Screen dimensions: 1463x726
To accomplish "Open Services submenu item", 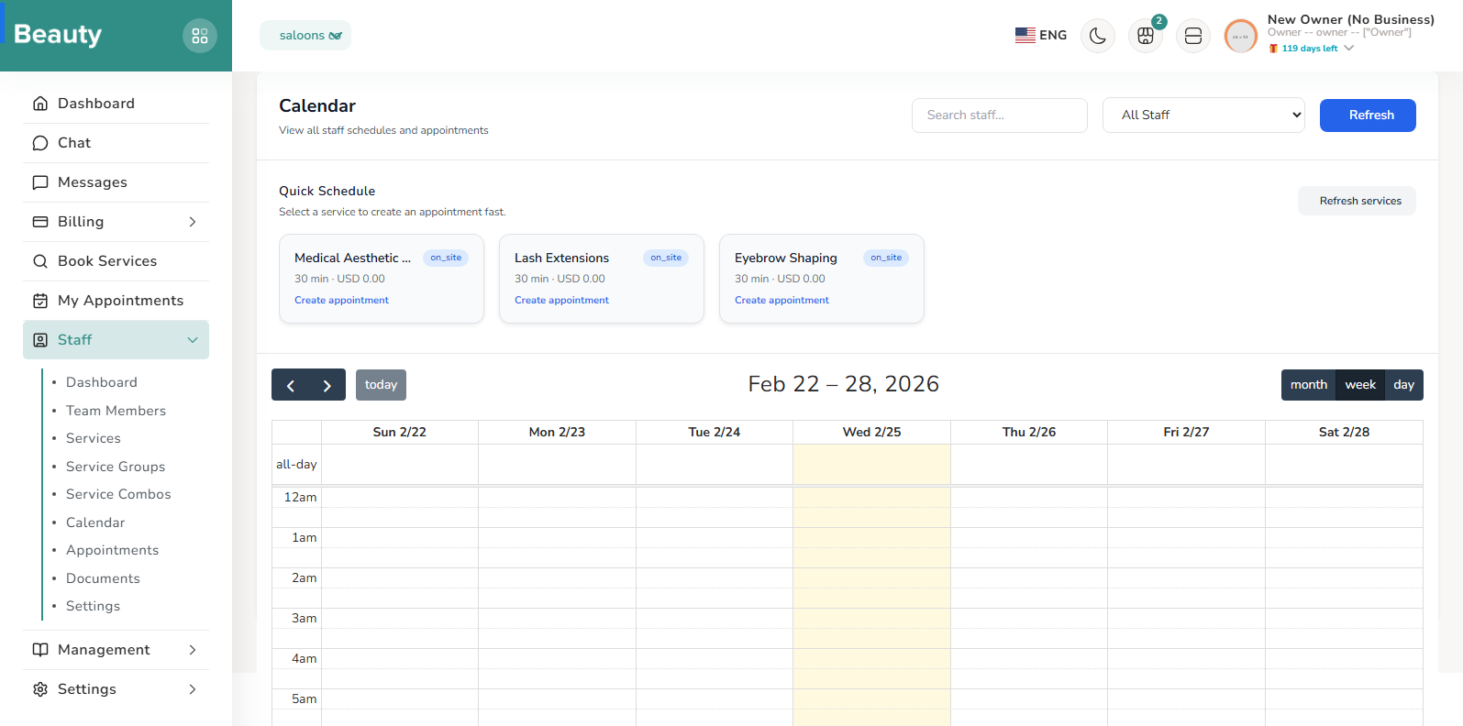I will click(94, 438).
